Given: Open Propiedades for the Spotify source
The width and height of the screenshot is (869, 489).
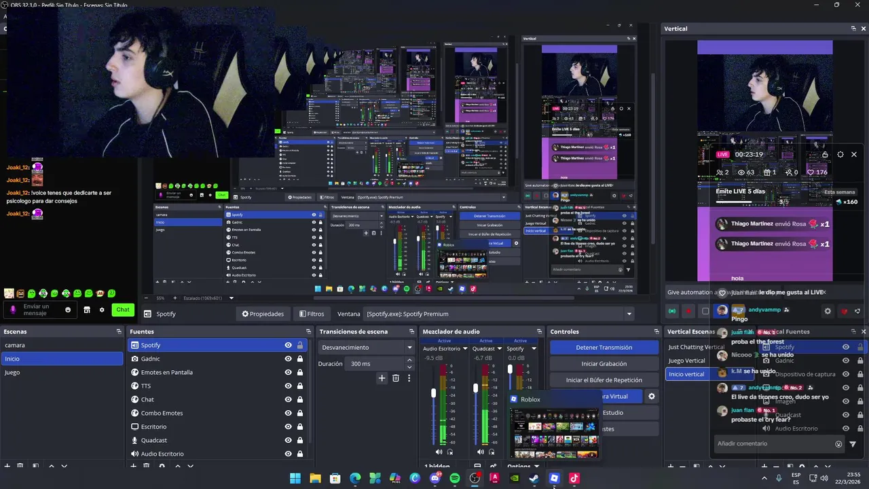Looking at the screenshot, I should [263, 314].
